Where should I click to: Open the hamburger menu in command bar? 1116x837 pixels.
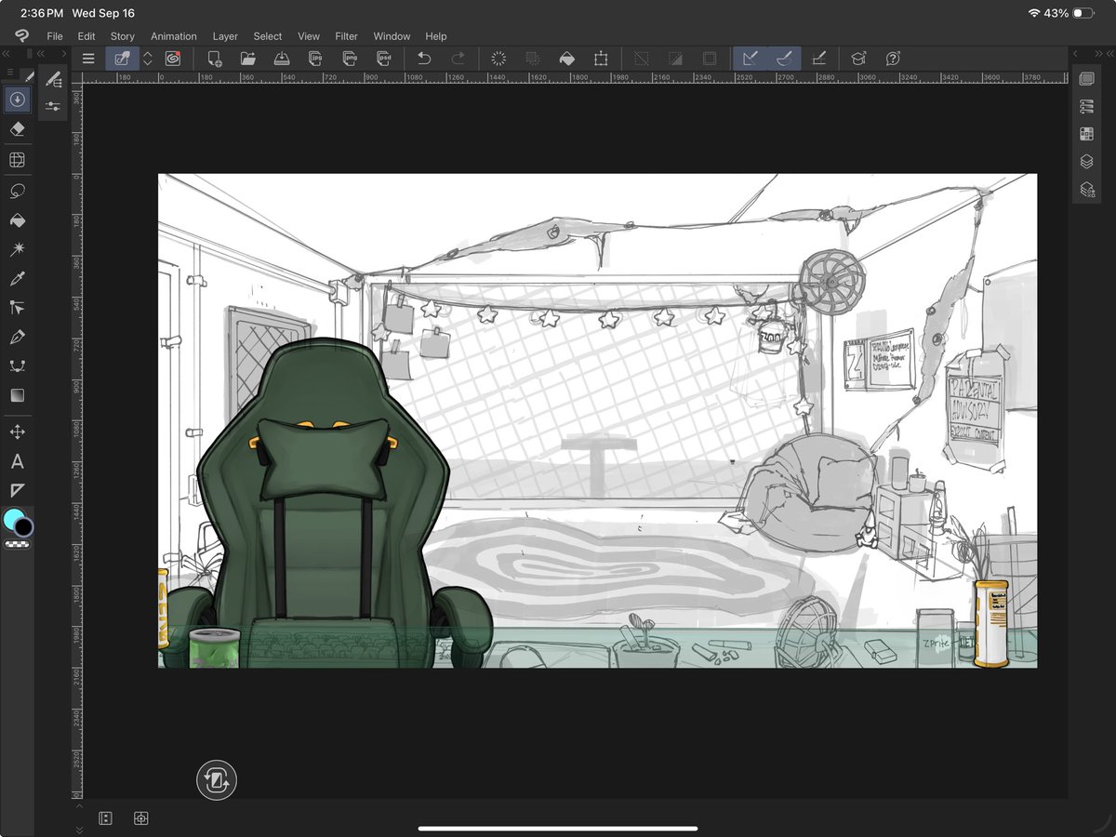88,59
